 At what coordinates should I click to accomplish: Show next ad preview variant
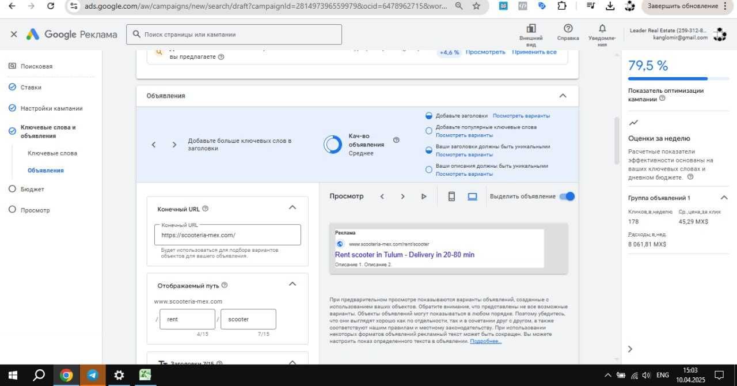tap(402, 196)
